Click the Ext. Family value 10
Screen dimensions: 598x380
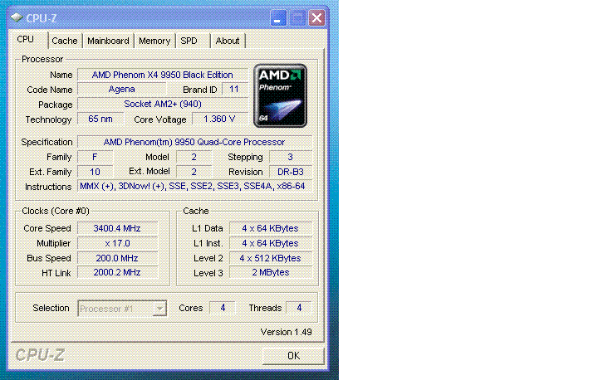(95, 172)
